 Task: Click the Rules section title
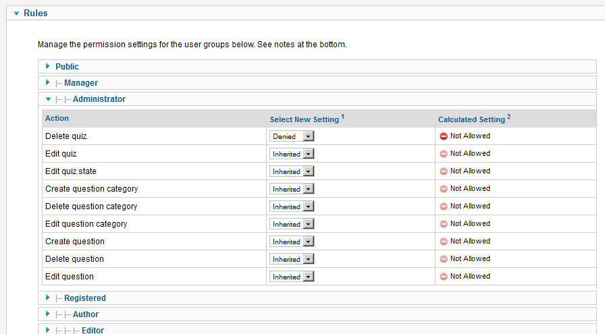point(36,13)
